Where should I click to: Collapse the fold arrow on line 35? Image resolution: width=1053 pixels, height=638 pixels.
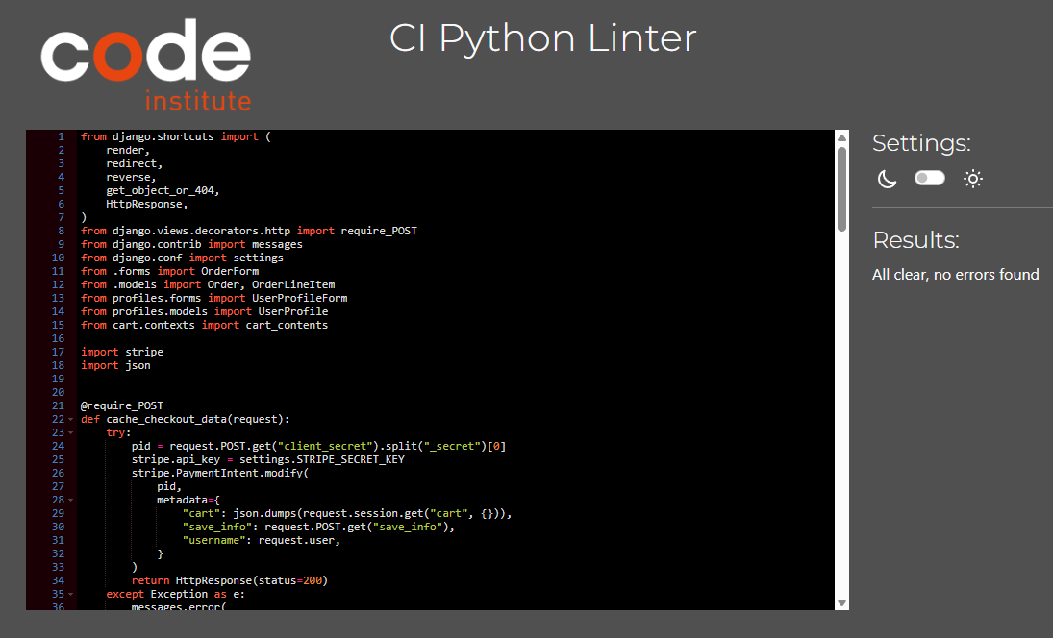click(x=70, y=594)
